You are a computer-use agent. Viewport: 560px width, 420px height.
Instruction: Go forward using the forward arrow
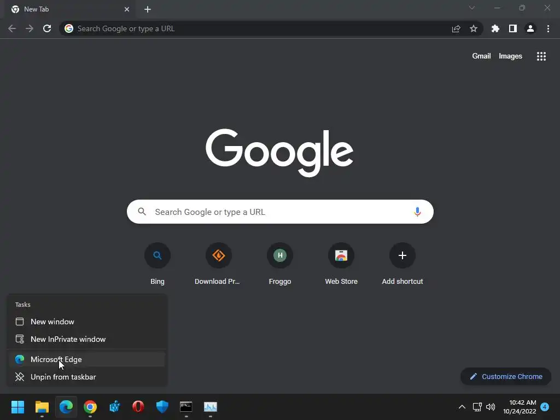click(30, 28)
